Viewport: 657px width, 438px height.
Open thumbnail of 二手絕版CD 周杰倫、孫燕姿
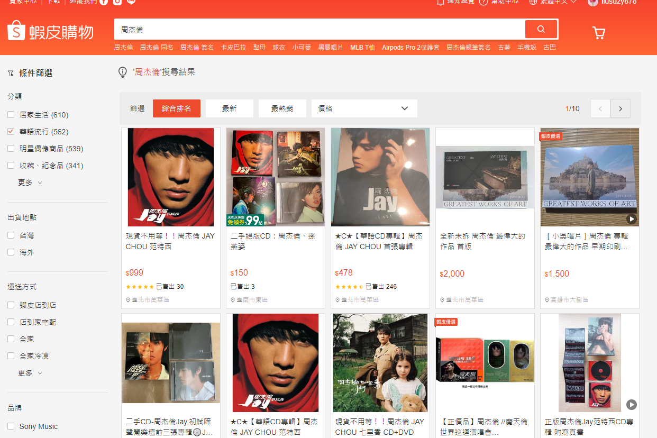point(276,177)
